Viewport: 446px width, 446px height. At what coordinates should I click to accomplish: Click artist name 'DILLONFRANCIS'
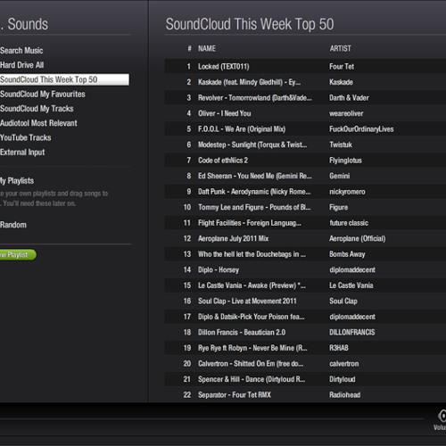coord(352,333)
